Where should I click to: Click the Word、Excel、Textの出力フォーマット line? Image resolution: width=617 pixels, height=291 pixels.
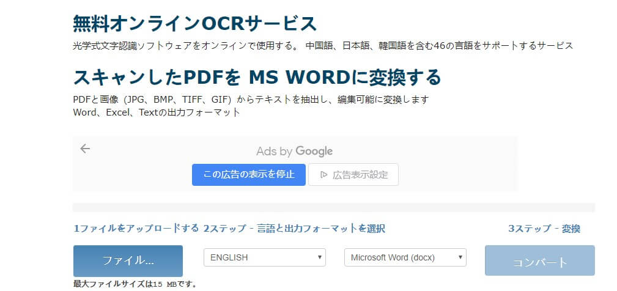click(157, 112)
